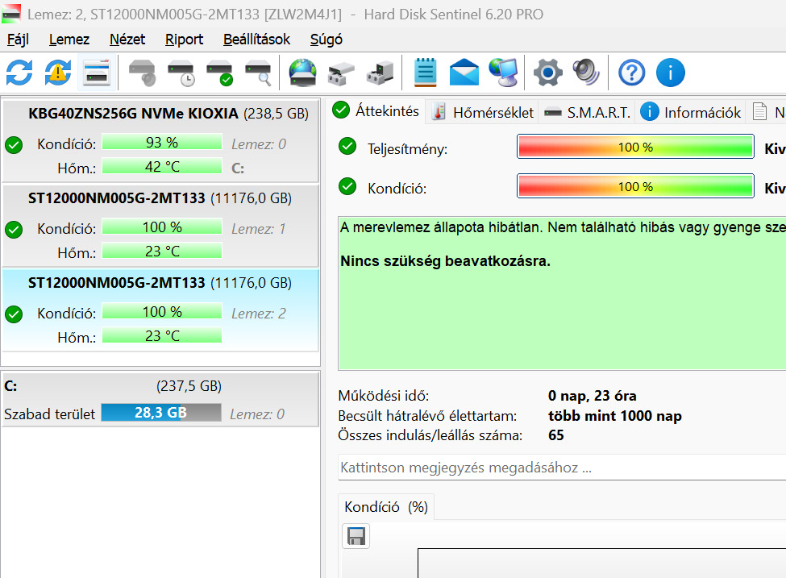Open the Riport menu
The height and width of the screenshot is (578, 786).
[184, 40]
